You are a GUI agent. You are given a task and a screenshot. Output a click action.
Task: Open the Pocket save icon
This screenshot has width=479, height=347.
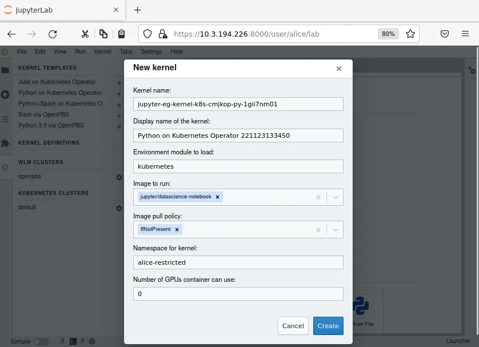[x=445, y=34]
